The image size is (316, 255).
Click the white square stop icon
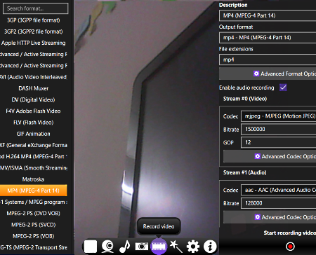[91, 247]
